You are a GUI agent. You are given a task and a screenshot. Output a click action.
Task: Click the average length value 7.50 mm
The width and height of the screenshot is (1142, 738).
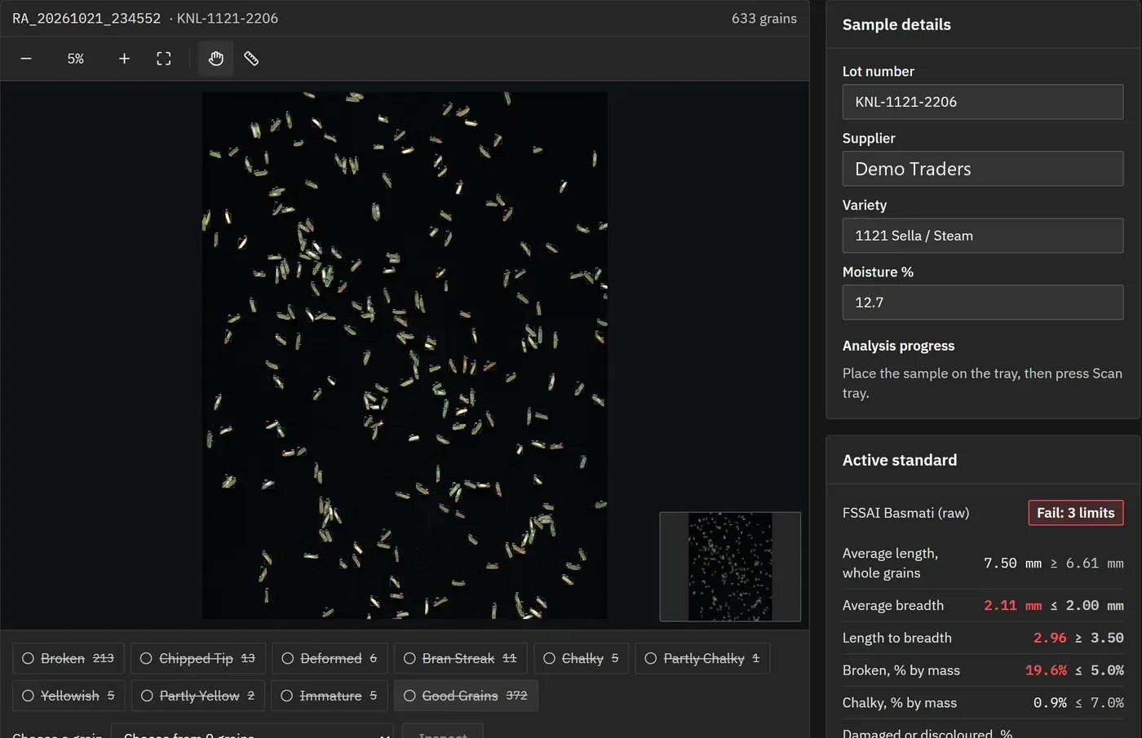(x=1012, y=563)
